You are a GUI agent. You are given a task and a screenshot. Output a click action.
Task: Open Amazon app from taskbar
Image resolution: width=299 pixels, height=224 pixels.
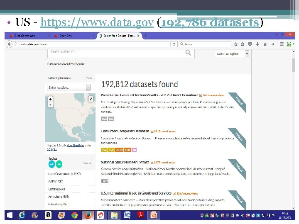tap(48, 215)
